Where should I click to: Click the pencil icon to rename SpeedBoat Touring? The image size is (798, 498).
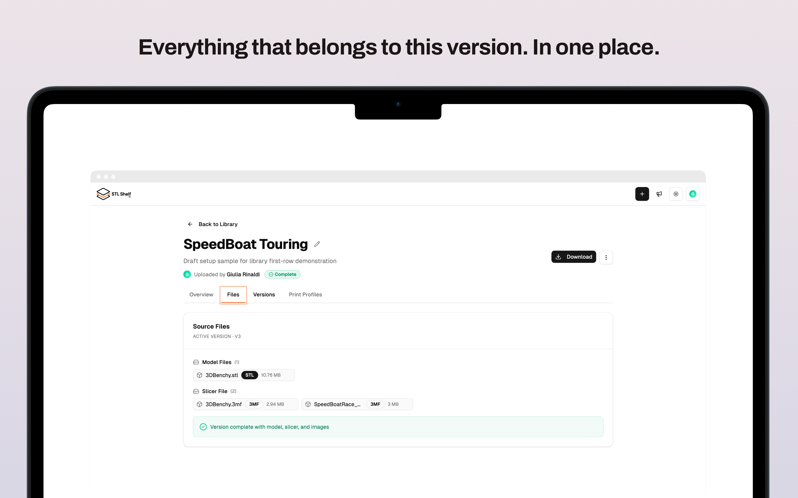317,244
